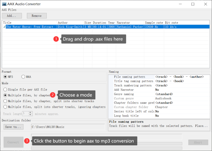The width and height of the screenshot is (212, 151).
Task: Click the red step 3 badge
Action: 27,141
